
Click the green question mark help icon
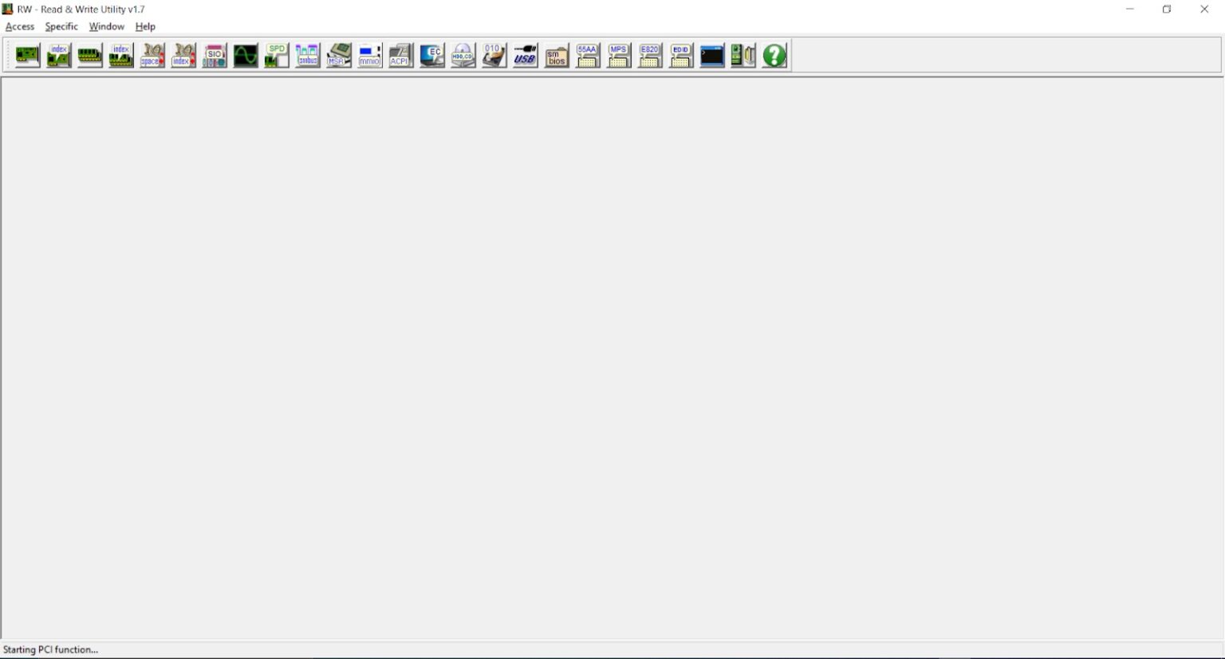pos(774,56)
